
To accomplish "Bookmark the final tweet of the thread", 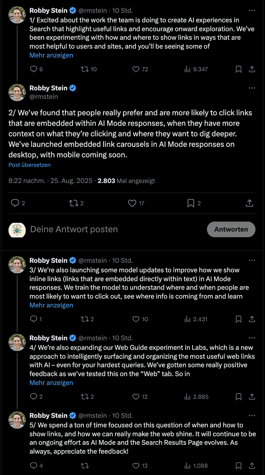I will click(238, 465).
